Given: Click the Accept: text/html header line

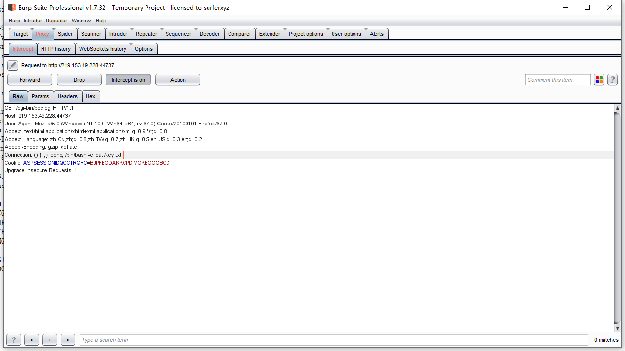Looking at the screenshot, I should click(x=85, y=131).
